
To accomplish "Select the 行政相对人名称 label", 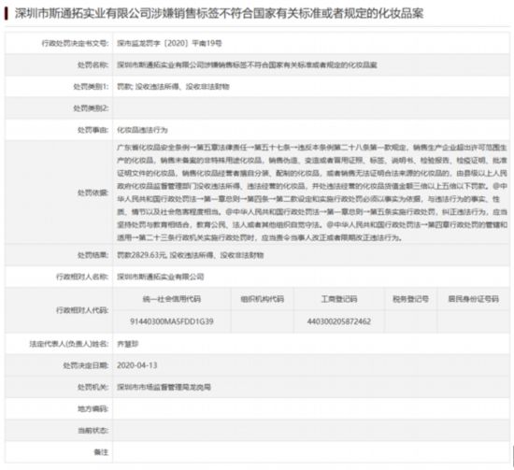I will 82,277.
